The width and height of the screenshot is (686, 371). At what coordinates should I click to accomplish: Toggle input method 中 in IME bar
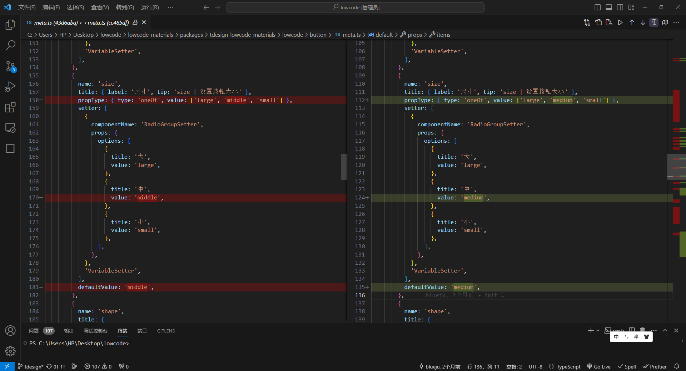616,337
